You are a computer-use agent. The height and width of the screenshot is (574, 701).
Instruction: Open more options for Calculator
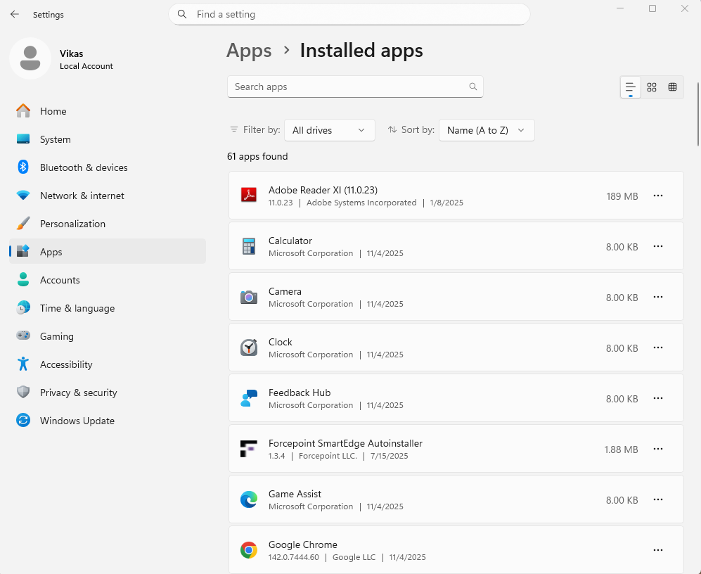tap(658, 246)
